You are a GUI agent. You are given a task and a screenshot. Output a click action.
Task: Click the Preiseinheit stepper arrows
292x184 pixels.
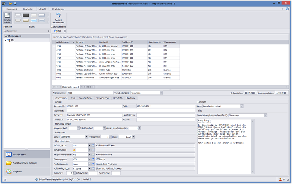click(x=110, y=137)
